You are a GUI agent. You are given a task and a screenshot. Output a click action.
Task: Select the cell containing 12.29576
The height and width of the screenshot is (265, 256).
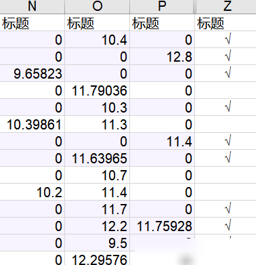pos(97,258)
